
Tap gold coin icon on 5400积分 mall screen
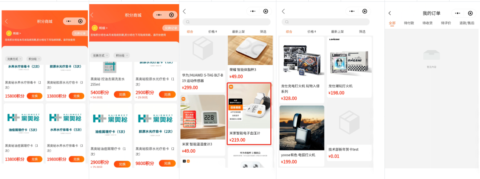[x=94, y=28]
